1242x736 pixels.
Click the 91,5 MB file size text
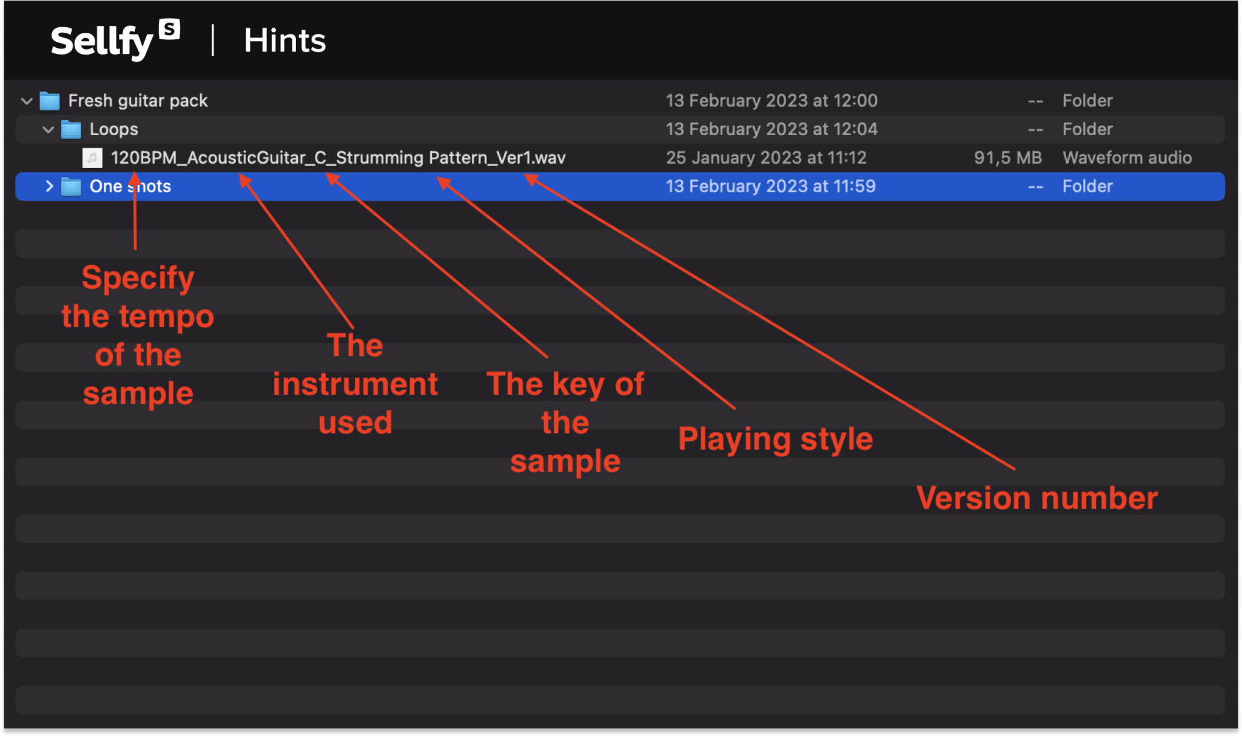1009,158
